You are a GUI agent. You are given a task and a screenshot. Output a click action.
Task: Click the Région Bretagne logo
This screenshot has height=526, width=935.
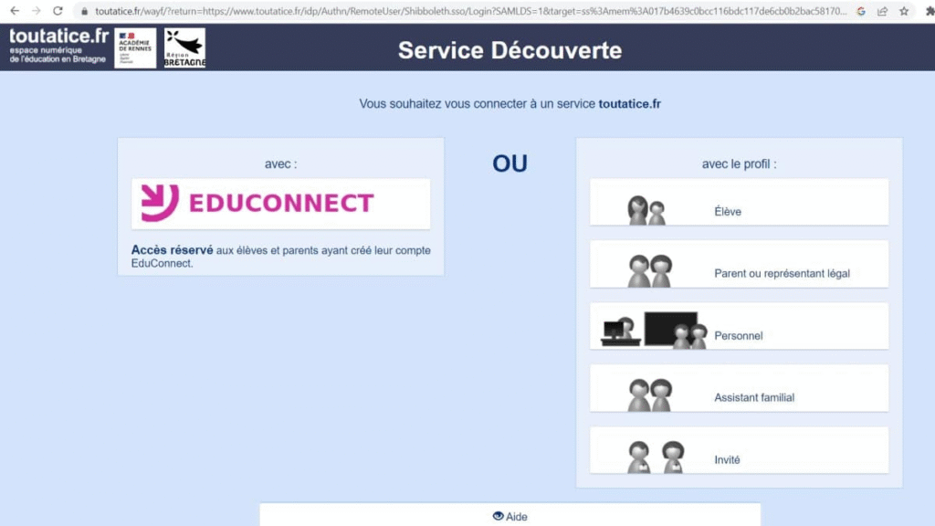coord(184,47)
